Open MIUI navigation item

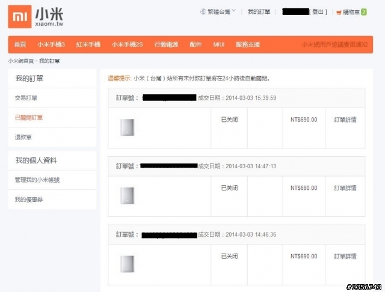[x=219, y=44]
